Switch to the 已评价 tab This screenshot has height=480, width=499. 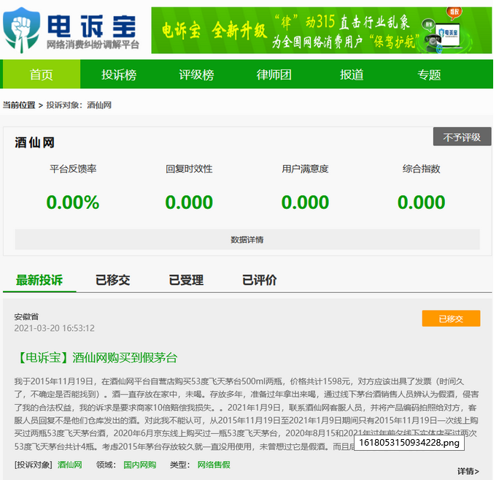point(260,280)
